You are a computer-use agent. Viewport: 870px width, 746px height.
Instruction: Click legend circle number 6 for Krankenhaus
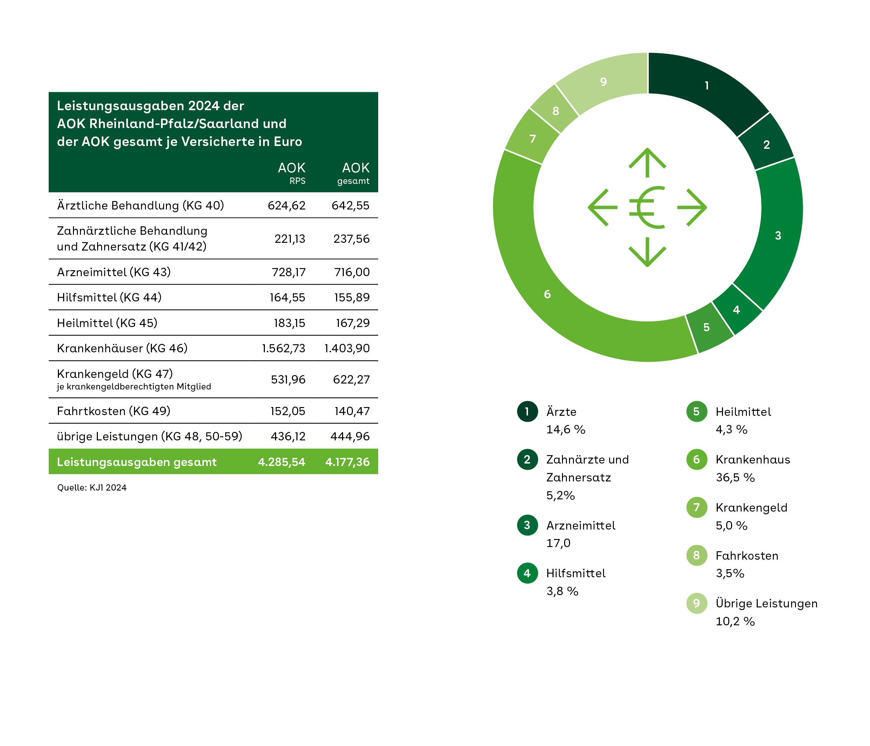[697, 460]
